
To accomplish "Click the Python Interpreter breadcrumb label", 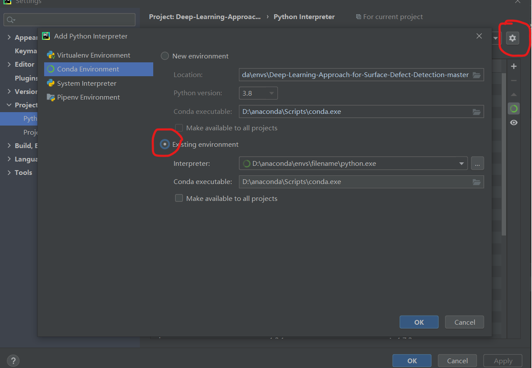I will [304, 17].
